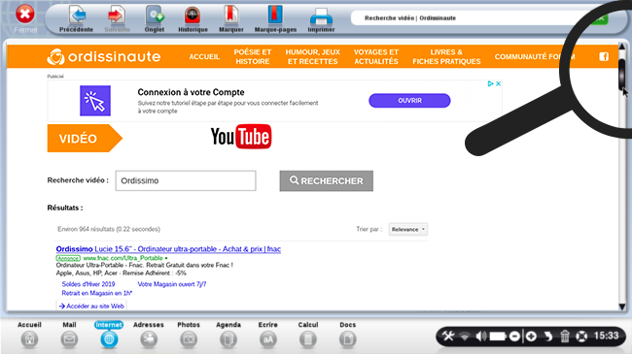Click the ordissinaute logo
Viewport: 632px width, 354px height.
point(104,56)
